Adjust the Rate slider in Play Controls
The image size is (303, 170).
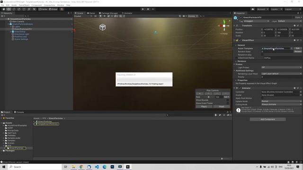pyautogui.click(x=208, y=97)
